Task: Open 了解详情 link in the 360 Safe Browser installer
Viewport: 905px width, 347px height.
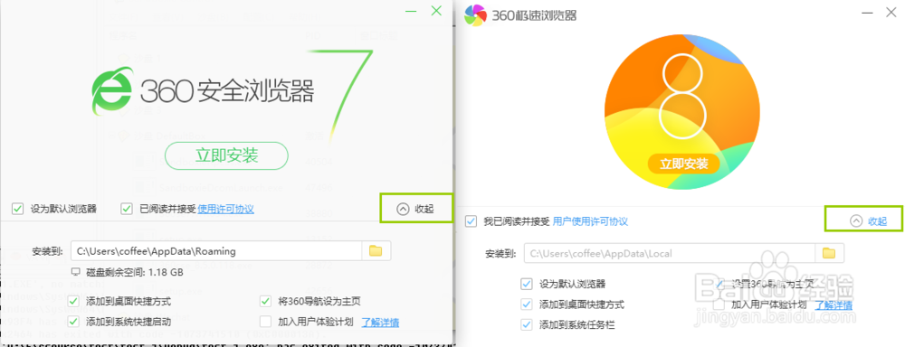Action: pyautogui.click(x=380, y=322)
